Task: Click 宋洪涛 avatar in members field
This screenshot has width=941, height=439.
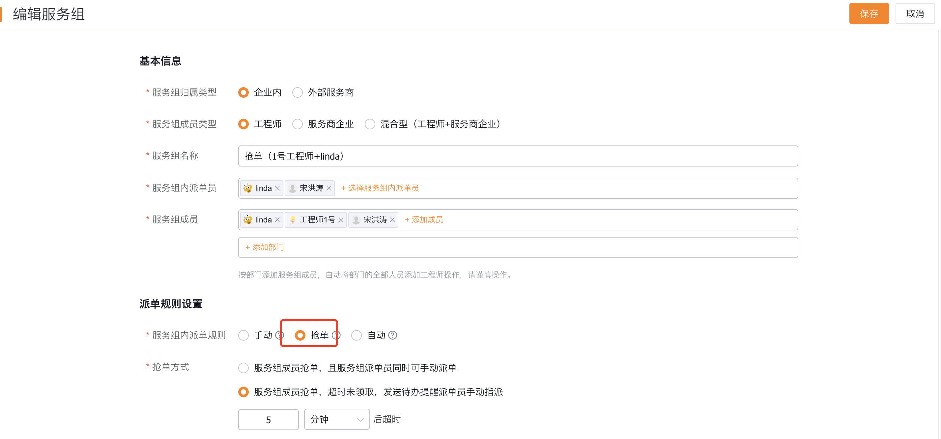Action: coord(356,220)
